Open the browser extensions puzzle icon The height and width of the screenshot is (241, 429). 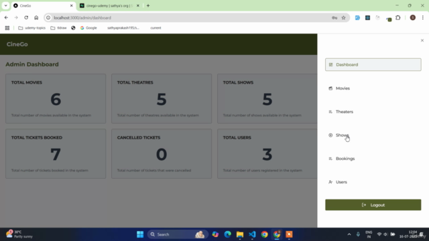point(398,18)
